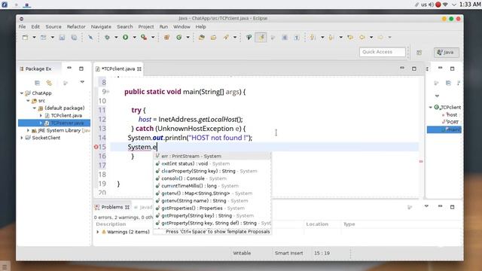Click the Last Edit Location icon
Viewport: 482px width, 271px height.
[x=350, y=37]
